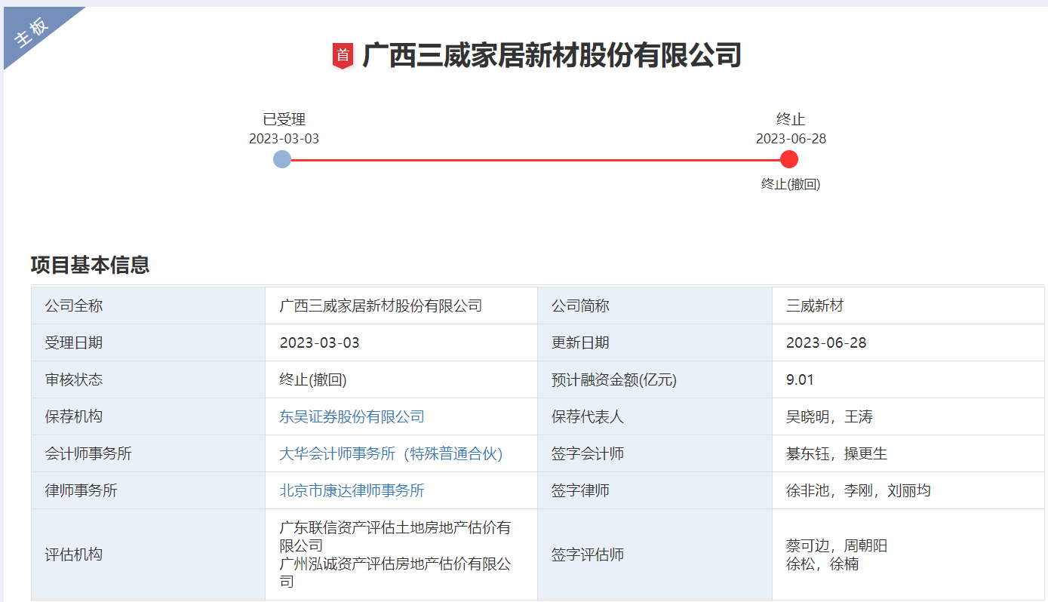Click the 项目基本信息 section heading
The width and height of the screenshot is (1048, 602).
[x=90, y=265]
